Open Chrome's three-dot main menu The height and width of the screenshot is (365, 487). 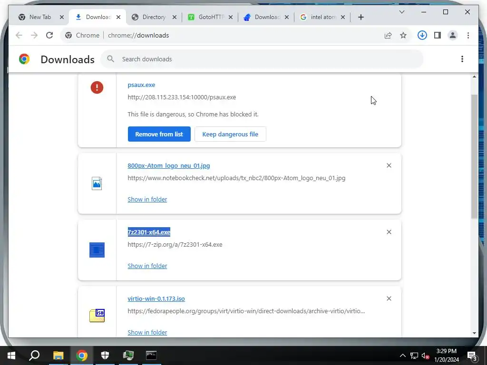[x=468, y=35]
